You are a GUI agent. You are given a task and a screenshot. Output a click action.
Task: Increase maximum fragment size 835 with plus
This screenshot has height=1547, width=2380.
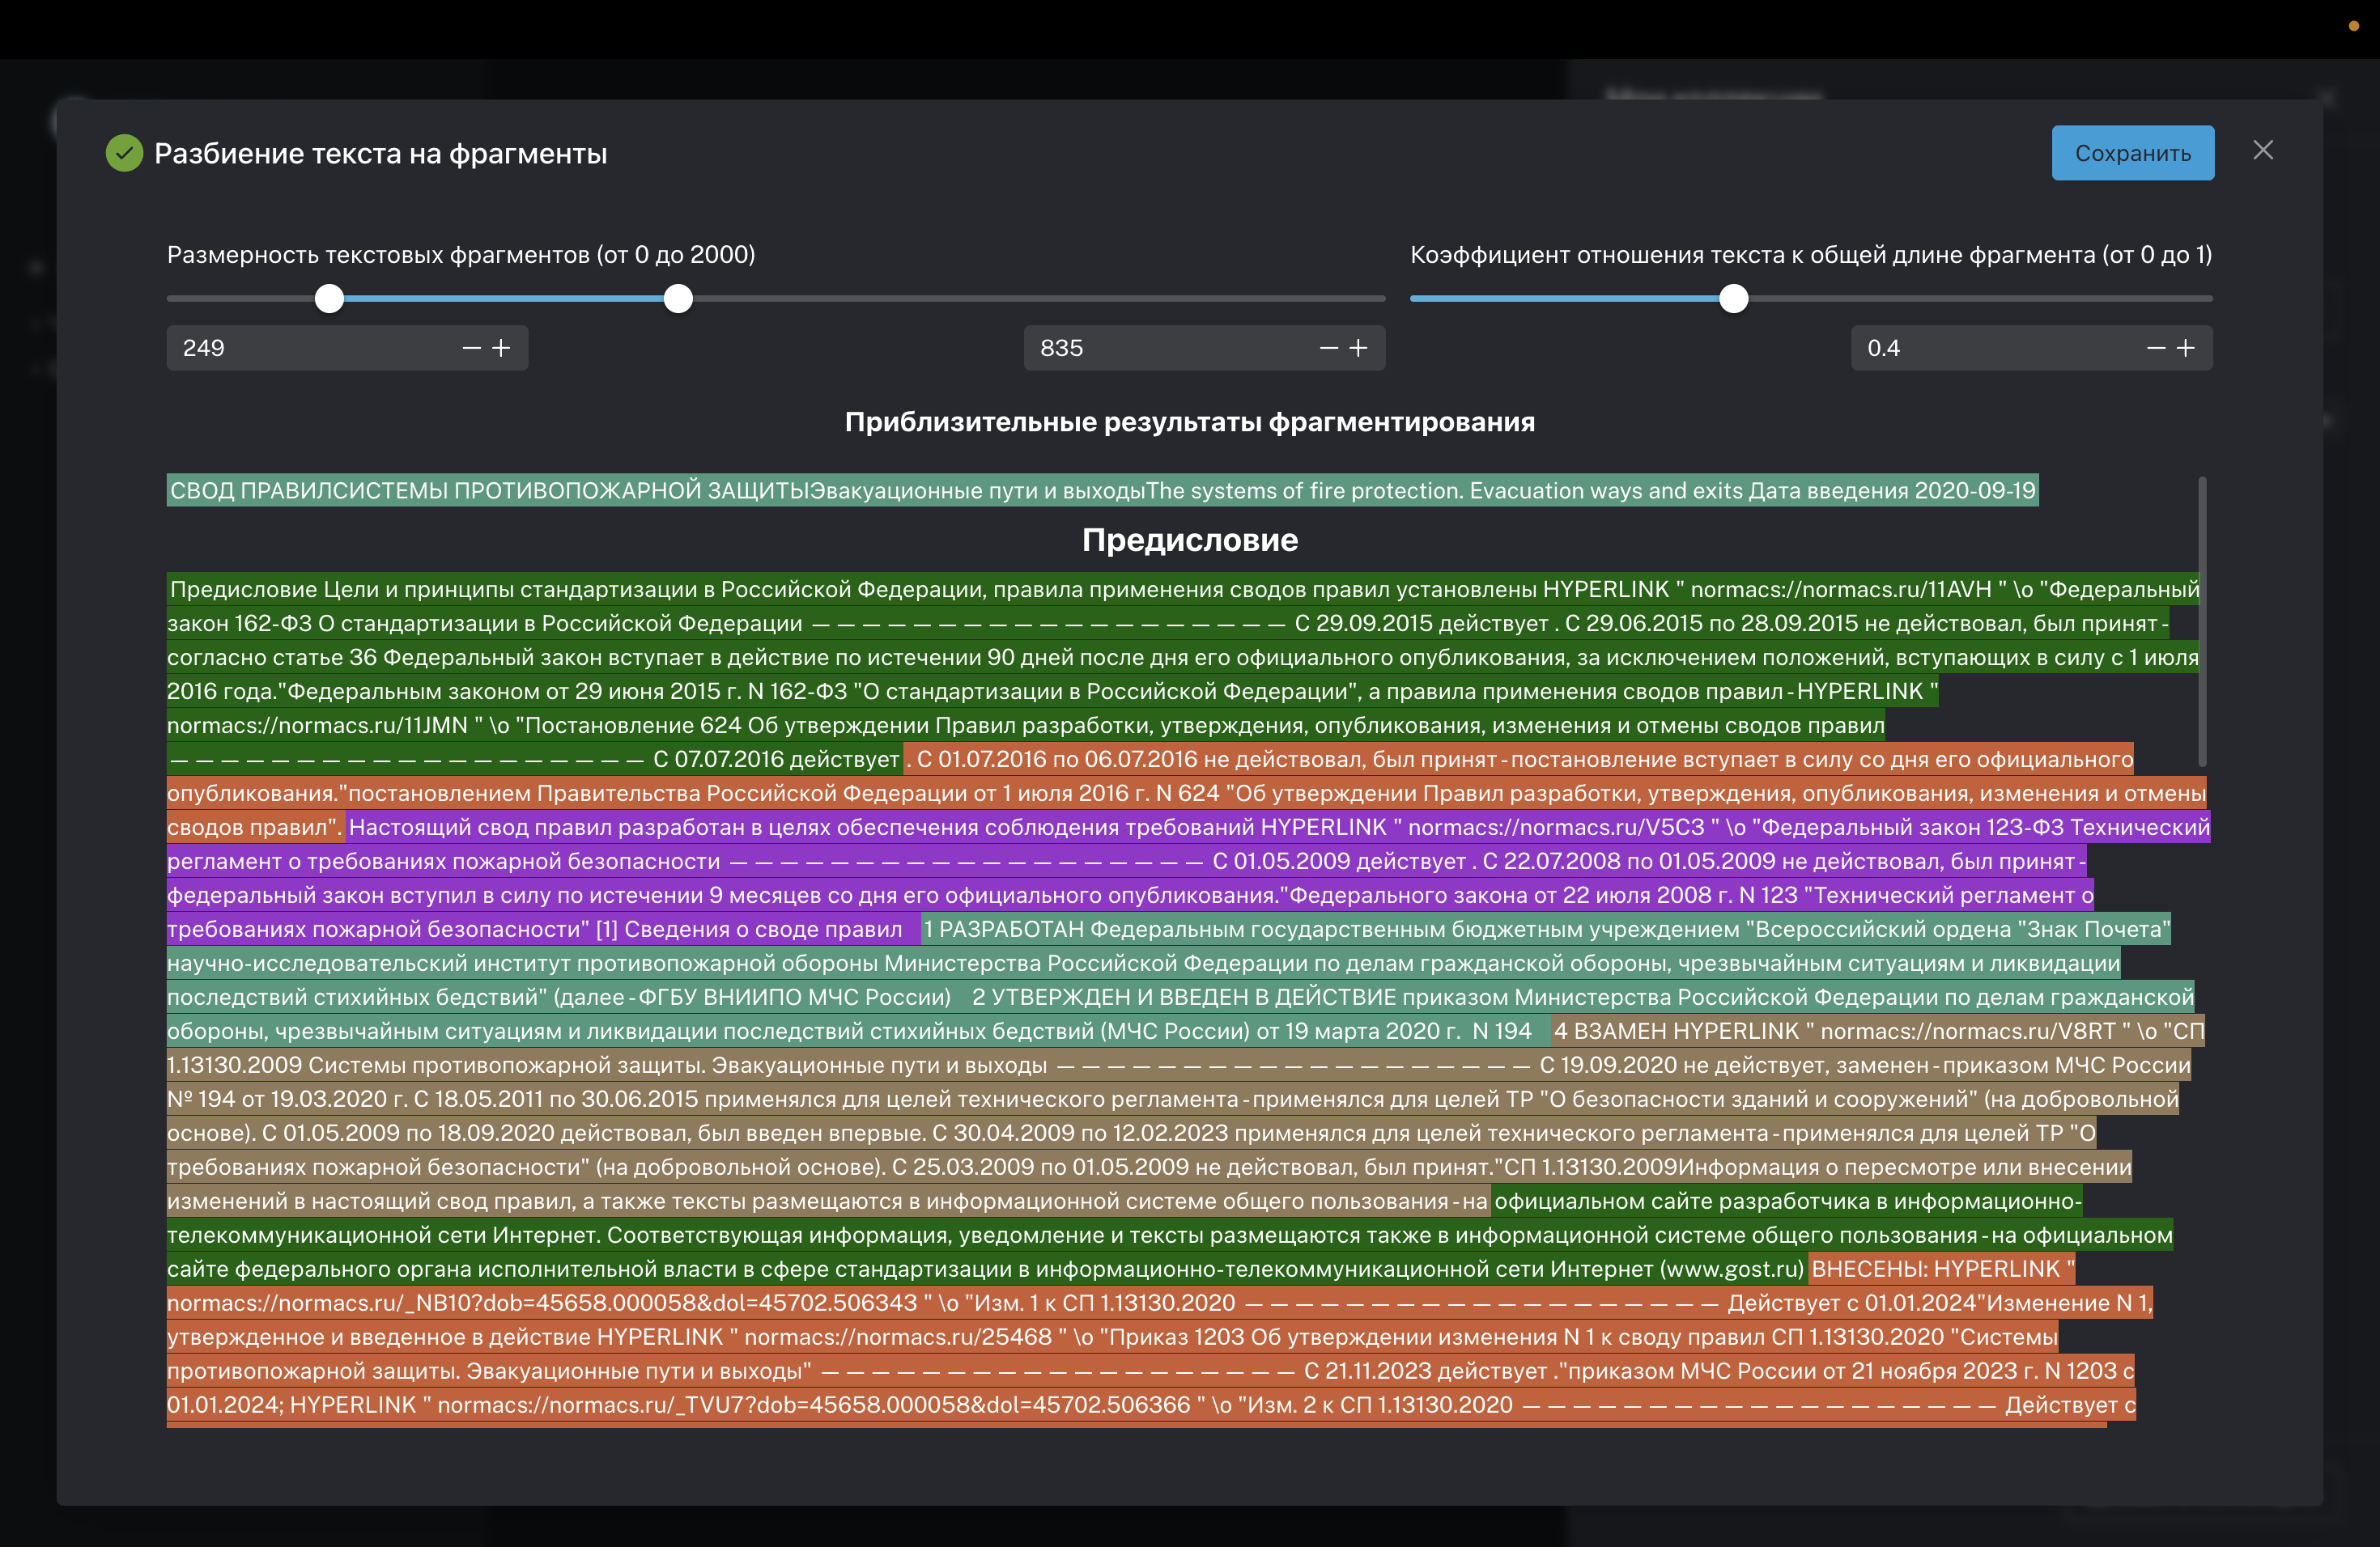[x=1358, y=348]
